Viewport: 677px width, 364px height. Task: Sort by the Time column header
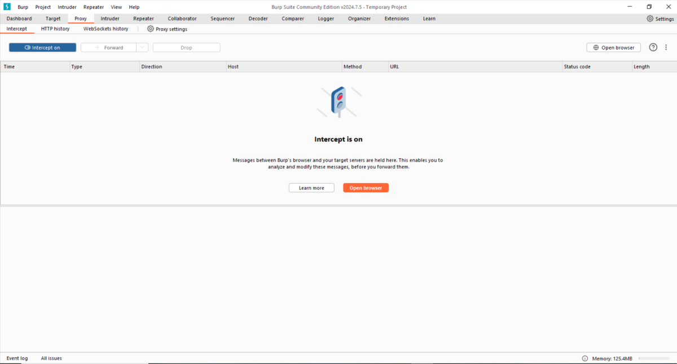[x=35, y=66]
